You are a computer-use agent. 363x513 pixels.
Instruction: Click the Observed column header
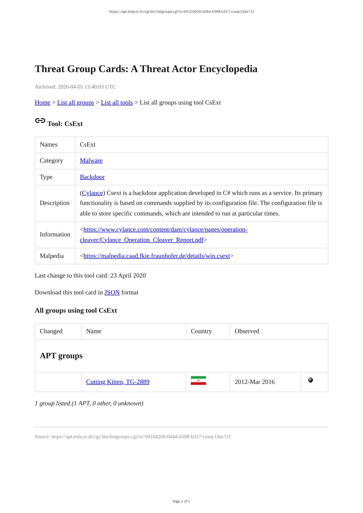click(247, 331)
